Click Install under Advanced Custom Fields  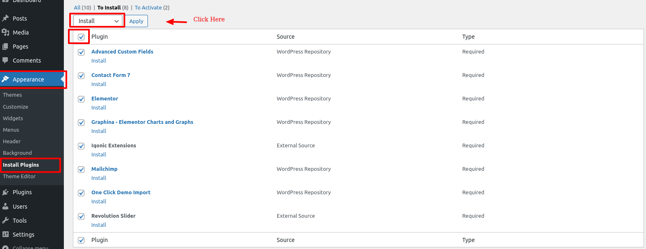point(99,61)
